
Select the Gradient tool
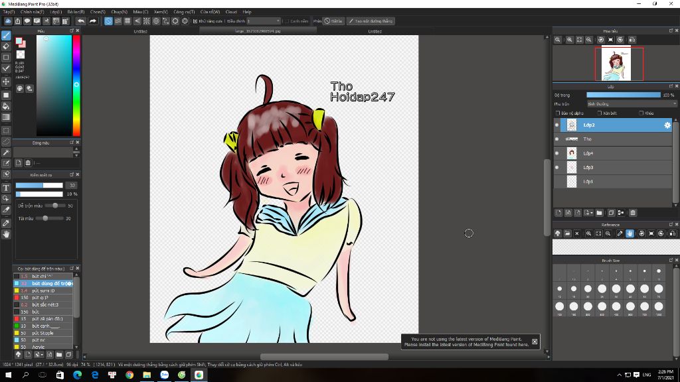[6, 117]
